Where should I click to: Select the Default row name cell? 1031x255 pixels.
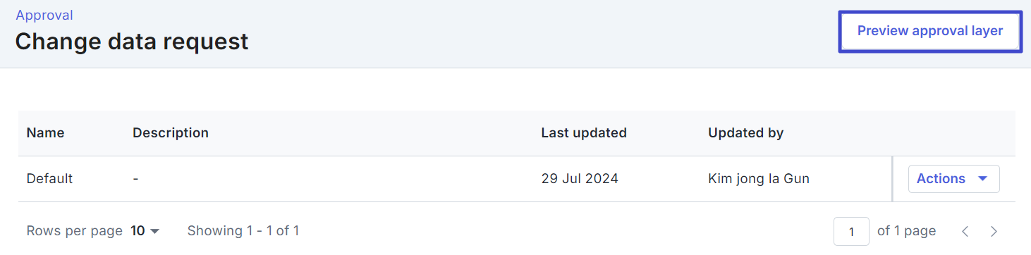(49, 179)
